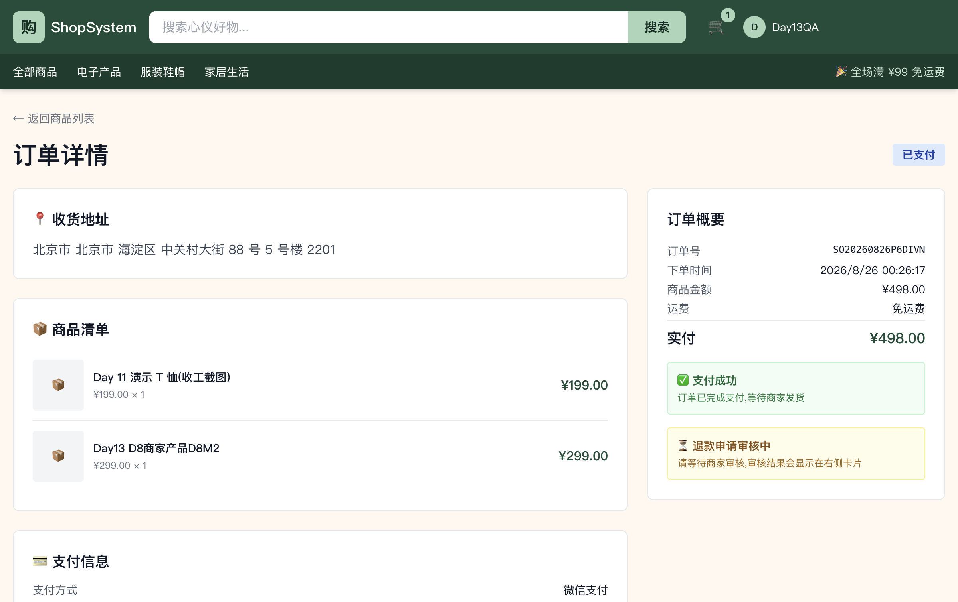Open Day13 D8商家产品D8M2 product thumbnail
Screen dimensions: 958x602
[58, 456]
